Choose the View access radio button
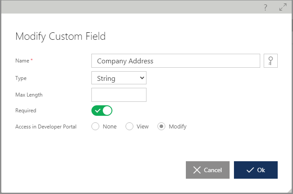This screenshot has width=293, height=194. (129, 126)
